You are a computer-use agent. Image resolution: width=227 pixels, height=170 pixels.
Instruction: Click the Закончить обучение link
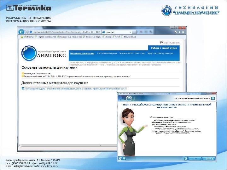click(x=172, y=42)
